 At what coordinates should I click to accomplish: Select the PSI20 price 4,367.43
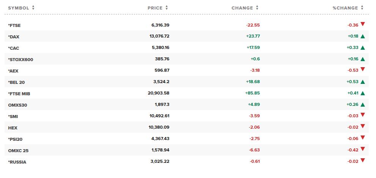click(160, 139)
